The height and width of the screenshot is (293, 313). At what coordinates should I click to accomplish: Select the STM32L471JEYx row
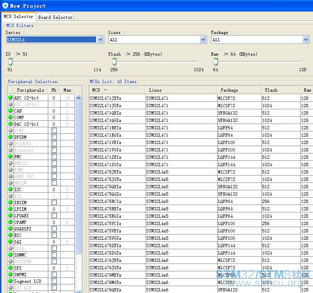point(201,98)
